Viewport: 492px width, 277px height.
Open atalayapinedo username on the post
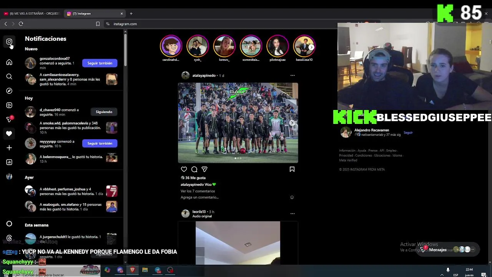click(x=204, y=75)
